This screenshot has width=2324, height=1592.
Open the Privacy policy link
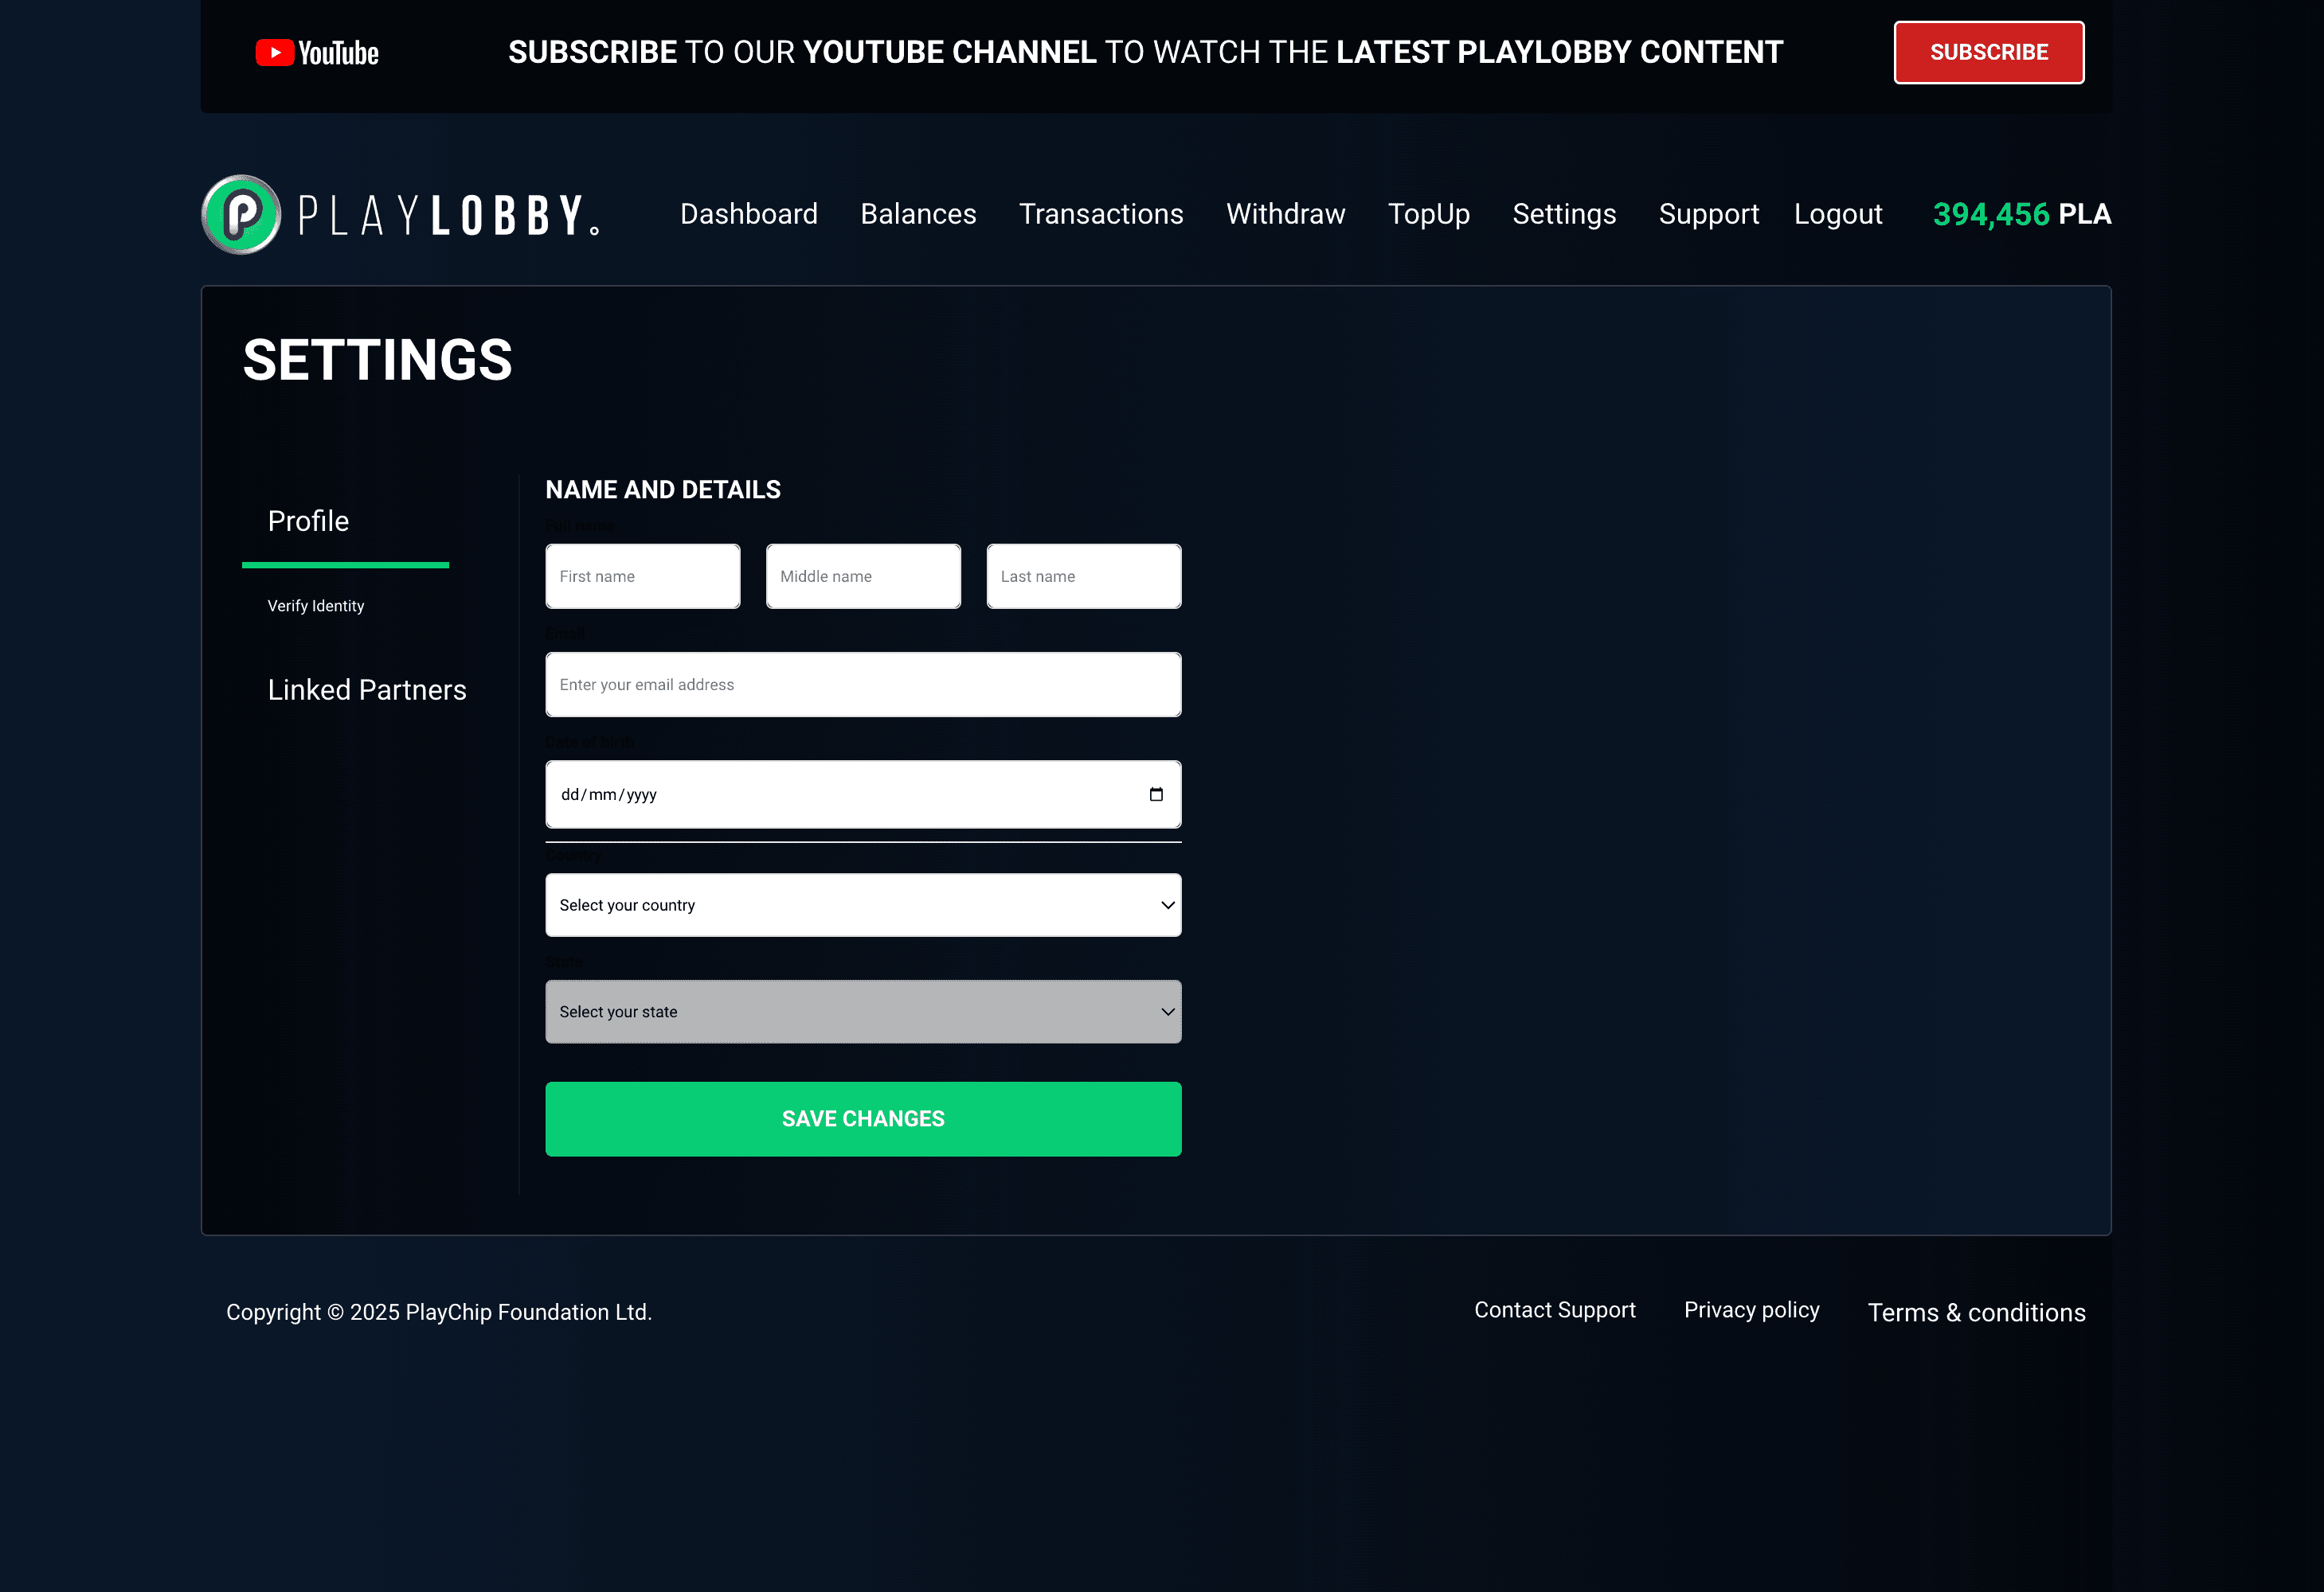(x=1751, y=1309)
